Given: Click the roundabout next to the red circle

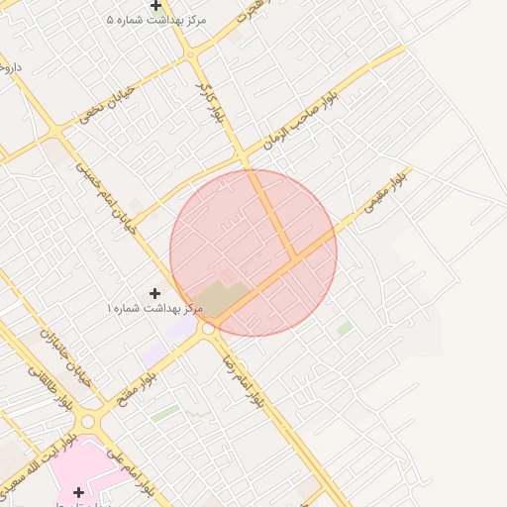Looking at the screenshot, I should (208, 329).
